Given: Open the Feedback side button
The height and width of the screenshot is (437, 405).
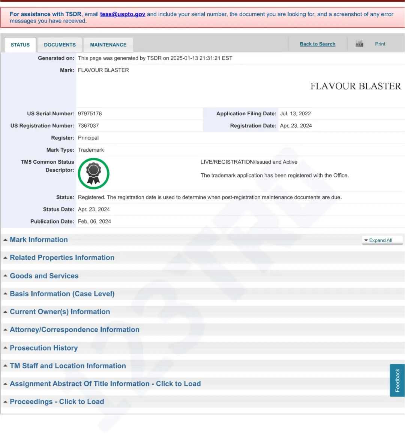Looking at the screenshot, I should (x=397, y=380).
